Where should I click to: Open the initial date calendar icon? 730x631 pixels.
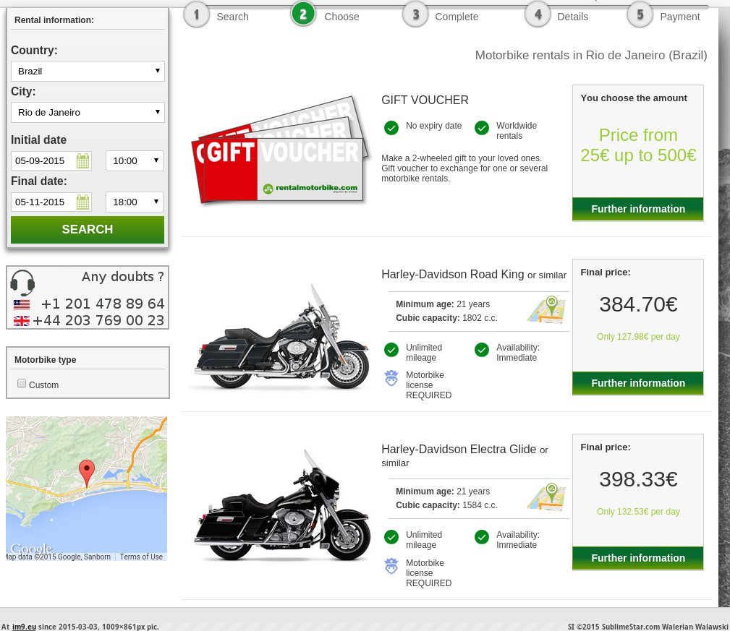(x=82, y=160)
